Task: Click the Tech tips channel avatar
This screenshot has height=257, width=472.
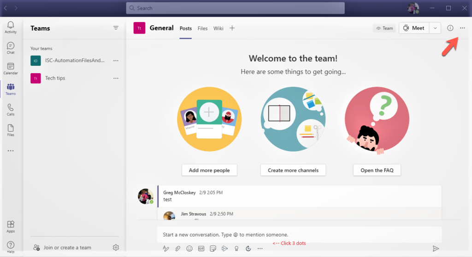Action: coord(139,28)
